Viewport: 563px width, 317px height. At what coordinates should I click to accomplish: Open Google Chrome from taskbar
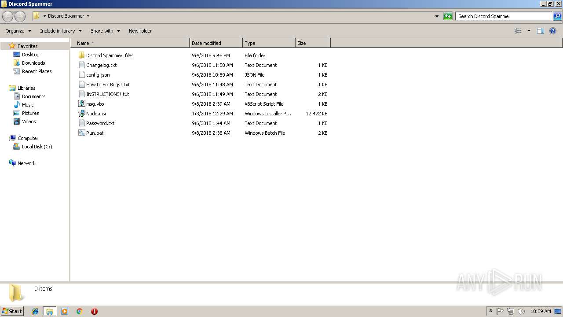tap(80, 311)
